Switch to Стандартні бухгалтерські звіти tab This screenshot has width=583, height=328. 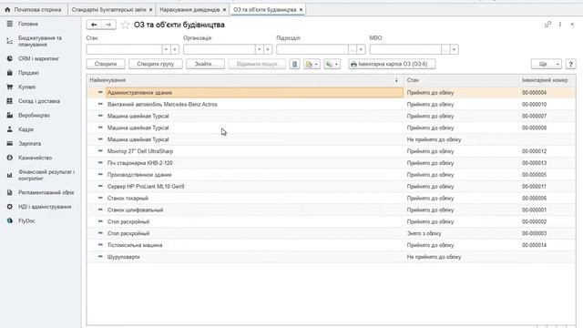click(108, 10)
